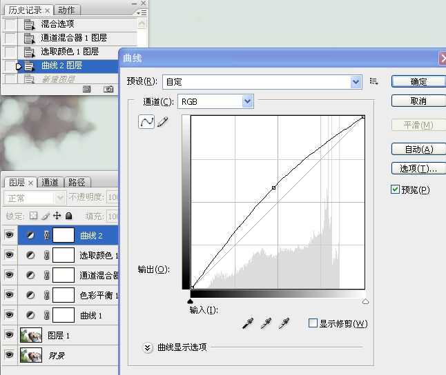Click adjustment icon of 色彩平衡 1 layer
This screenshot has height=375, width=446.
pos(30,295)
